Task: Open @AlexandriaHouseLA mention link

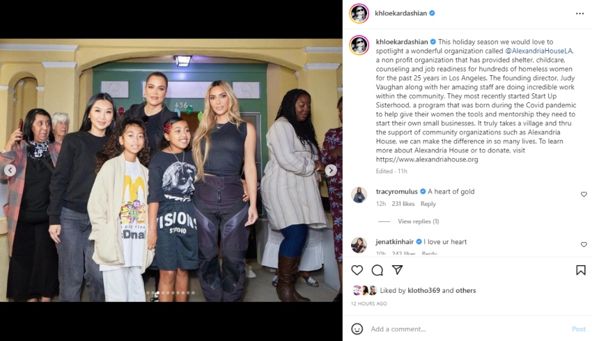Action: click(539, 51)
